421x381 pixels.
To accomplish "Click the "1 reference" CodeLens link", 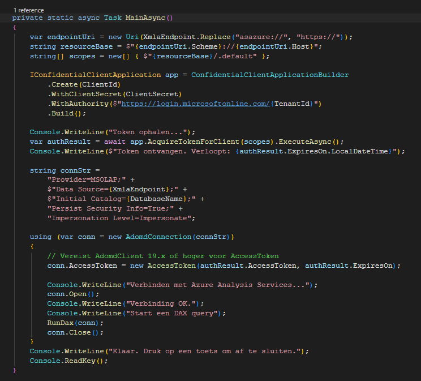I will click(x=28, y=10).
